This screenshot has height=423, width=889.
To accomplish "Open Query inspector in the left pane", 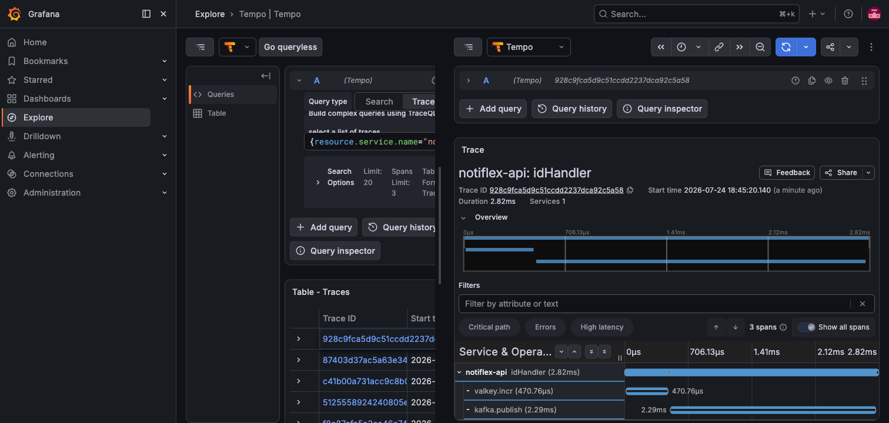I will pyautogui.click(x=335, y=251).
